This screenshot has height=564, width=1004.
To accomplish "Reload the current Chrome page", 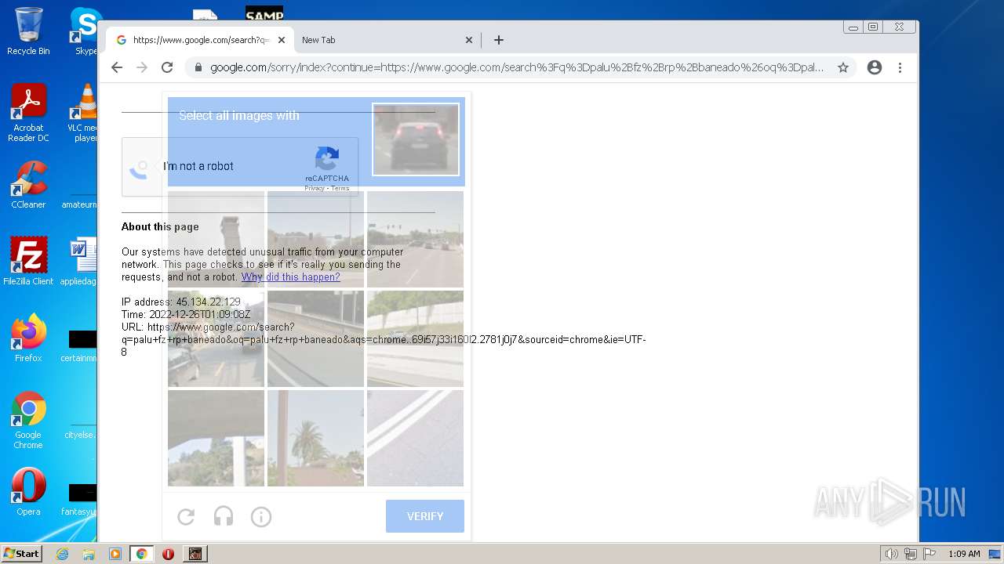I will pos(167,67).
